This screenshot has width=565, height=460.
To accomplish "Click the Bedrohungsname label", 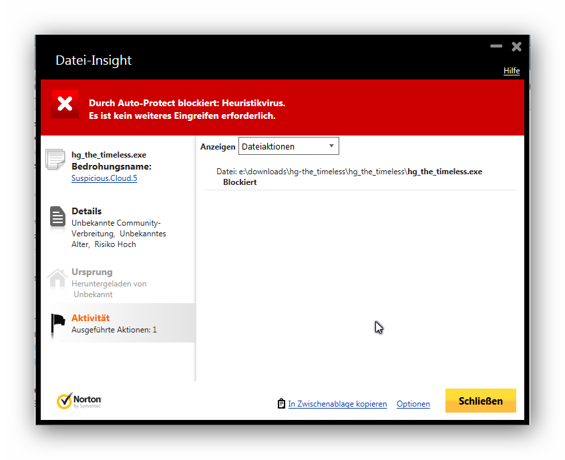I will (112, 166).
